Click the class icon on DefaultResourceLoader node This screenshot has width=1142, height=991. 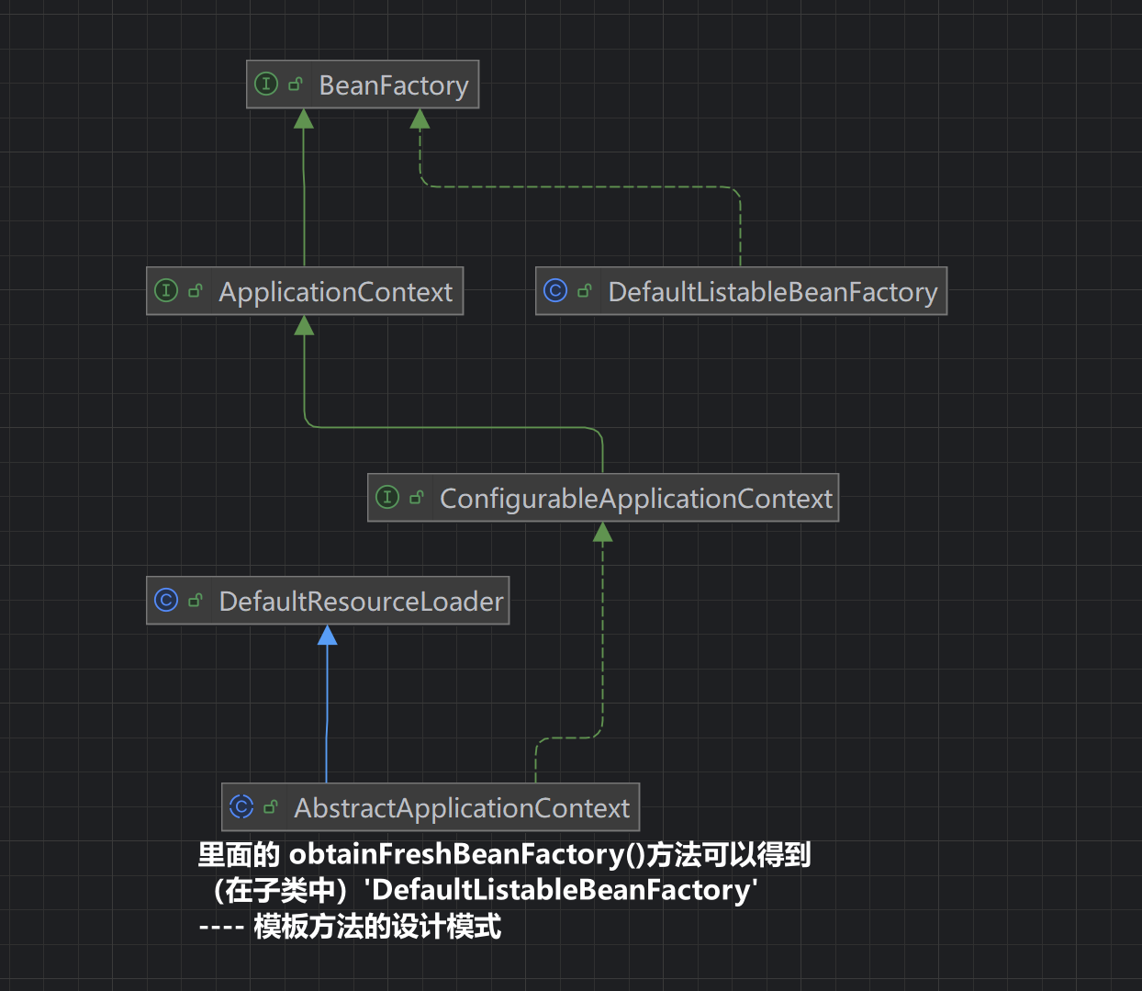(x=166, y=600)
